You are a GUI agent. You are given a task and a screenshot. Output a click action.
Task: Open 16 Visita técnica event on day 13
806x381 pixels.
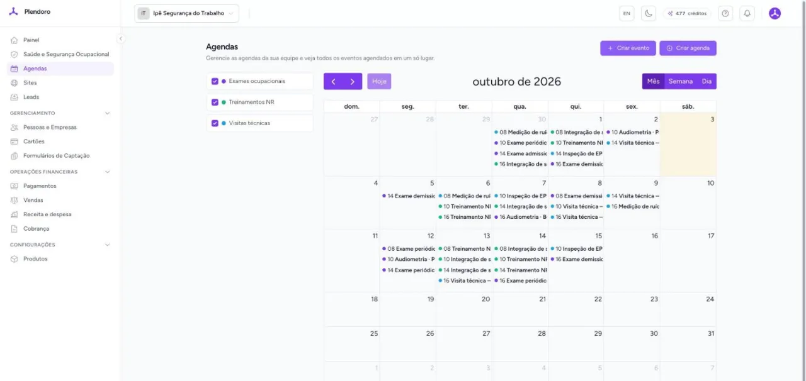tap(464, 281)
